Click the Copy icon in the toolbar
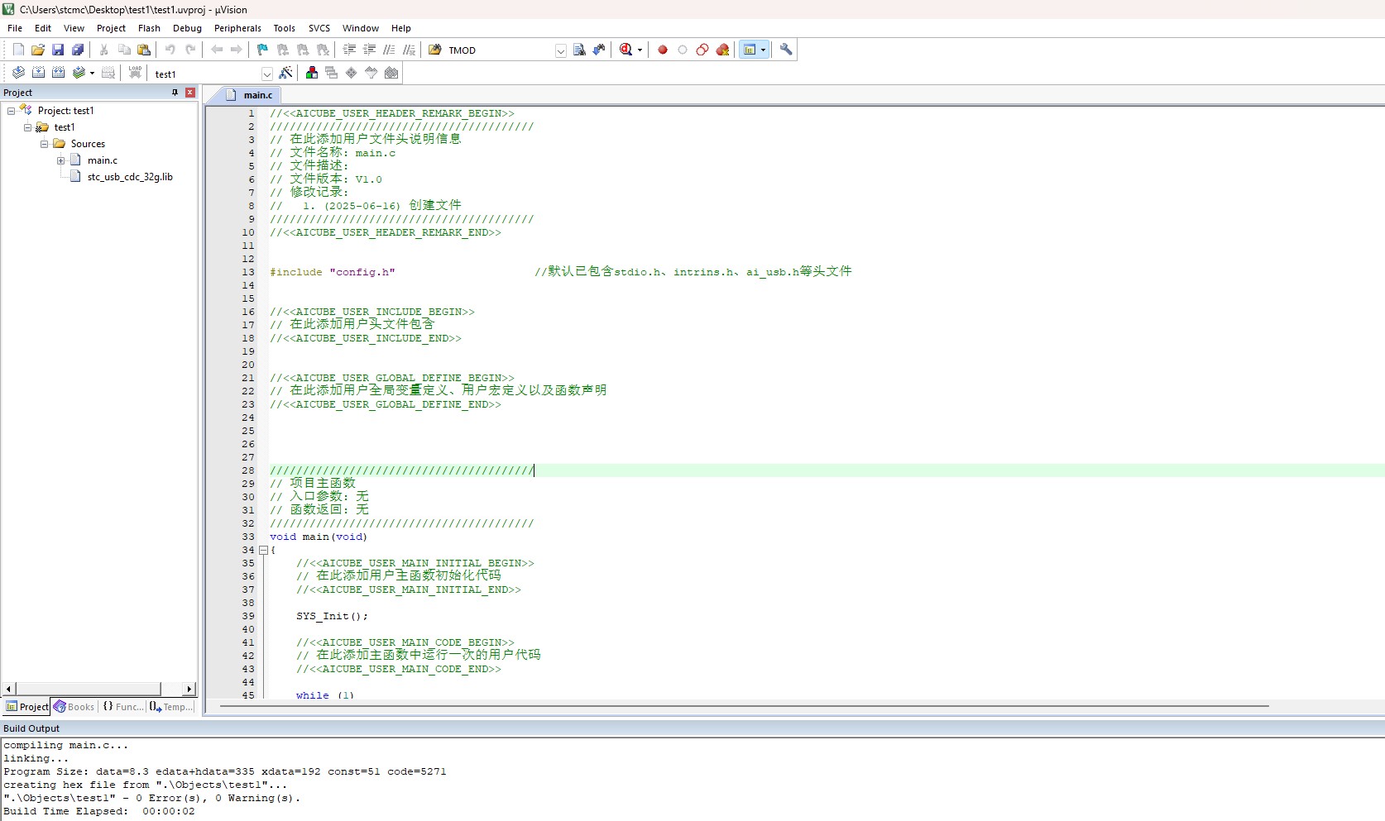This screenshot has height=821, width=1385. [x=124, y=50]
